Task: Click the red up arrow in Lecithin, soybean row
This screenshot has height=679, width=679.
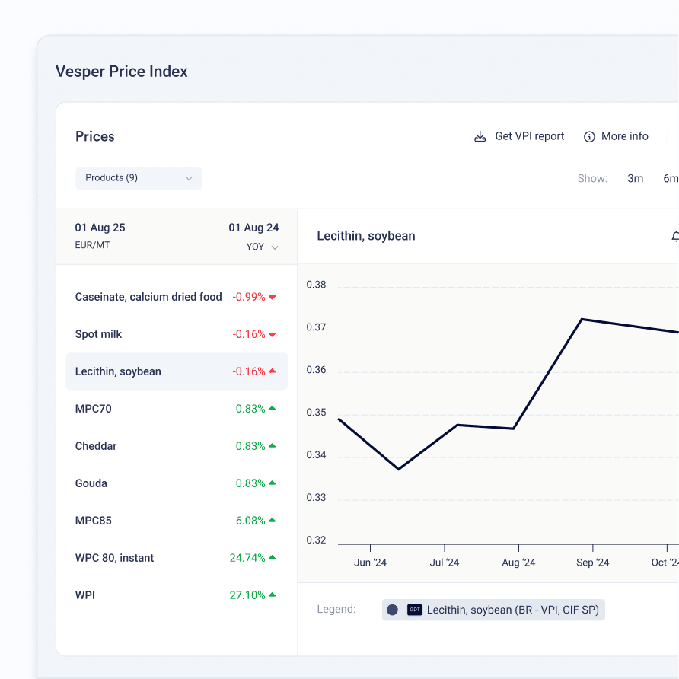Action: pos(273,371)
